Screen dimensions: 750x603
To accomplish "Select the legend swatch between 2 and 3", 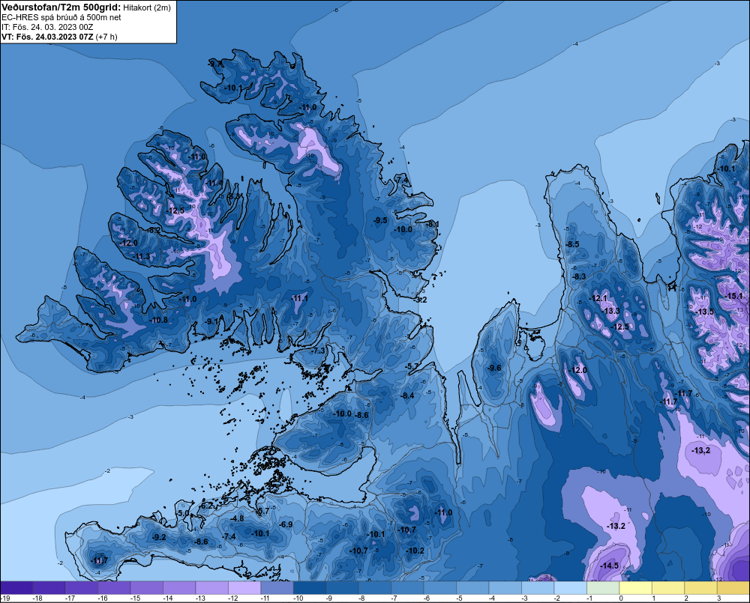I will (x=700, y=587).
